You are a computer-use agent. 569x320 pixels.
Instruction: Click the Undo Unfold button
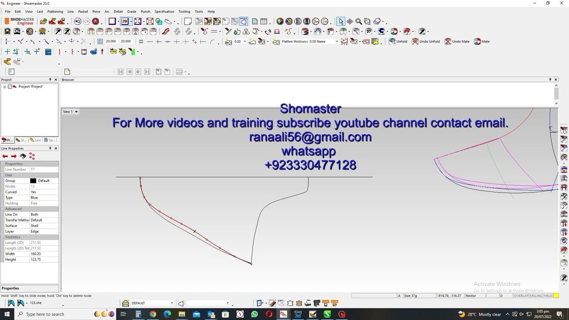tap(426, 41)
